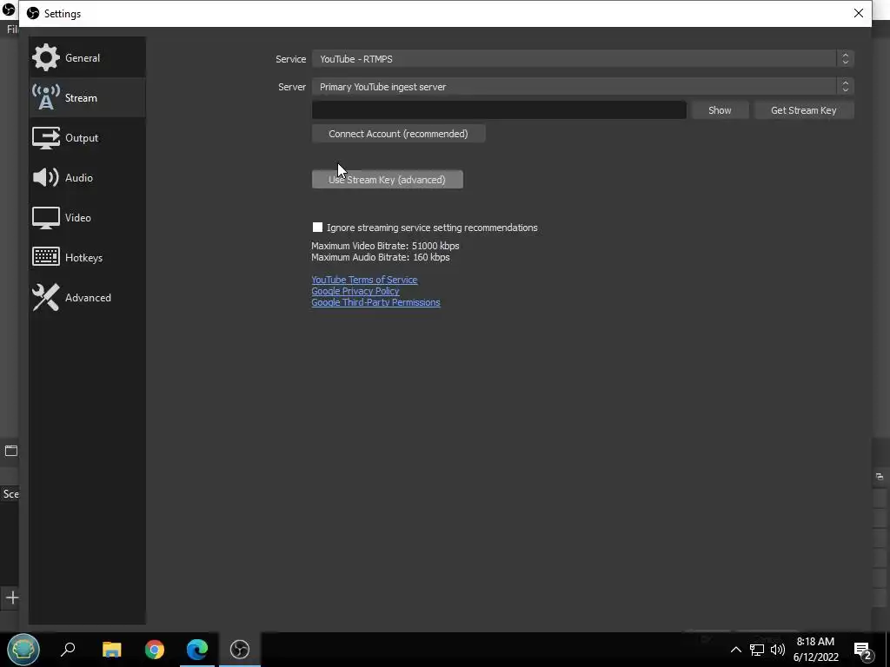
Task: Click the Maximum Audio Bitrate text
Action: point(381,257)
